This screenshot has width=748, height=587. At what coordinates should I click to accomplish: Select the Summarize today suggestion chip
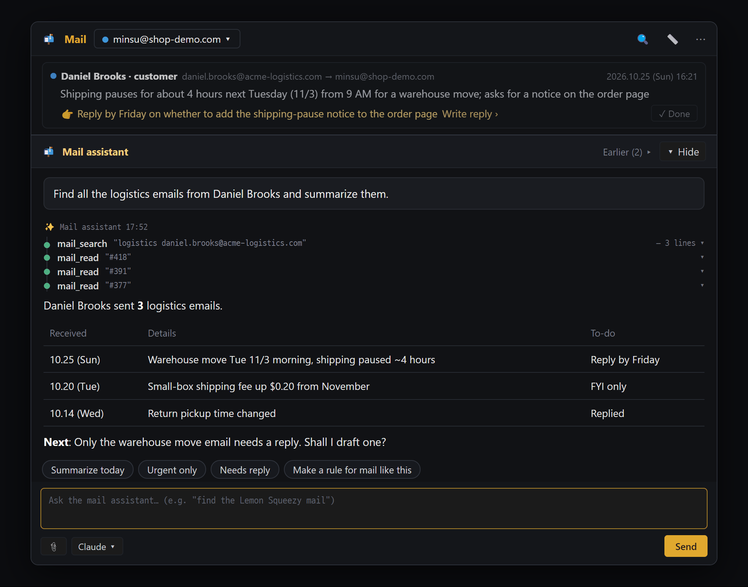click(88, 470)
